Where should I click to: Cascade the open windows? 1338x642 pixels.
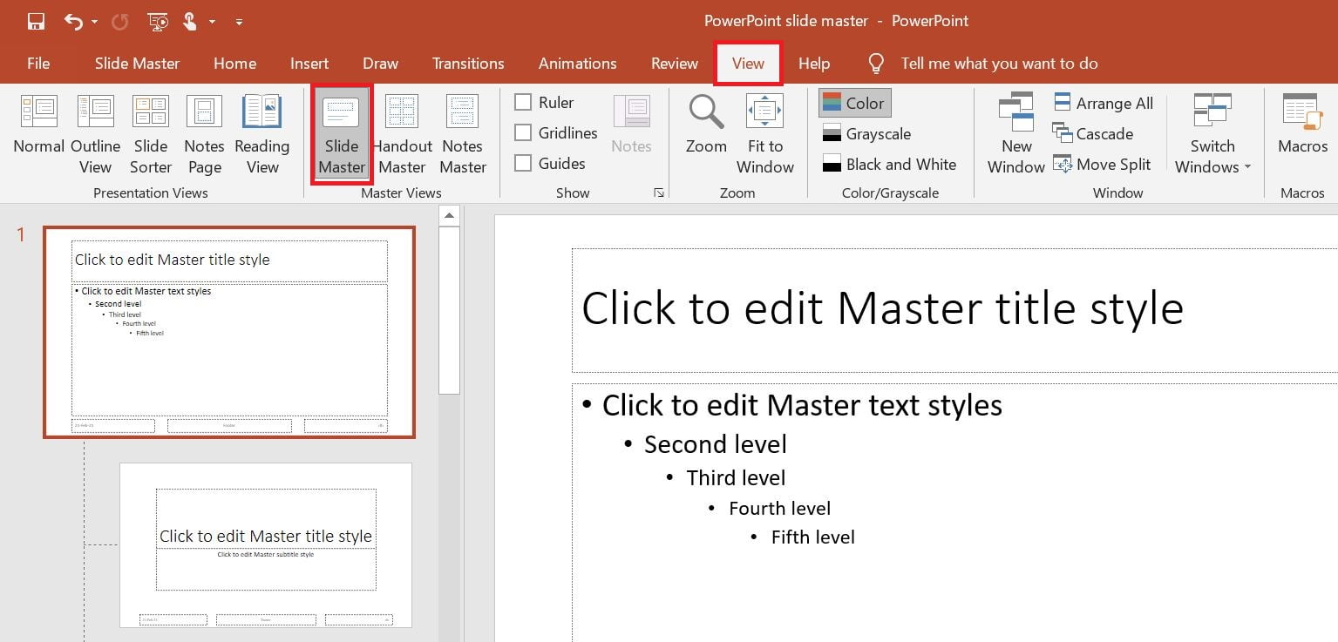pos(1093,133)
